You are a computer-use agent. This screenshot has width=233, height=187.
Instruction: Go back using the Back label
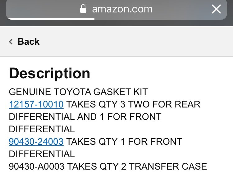coord(29,41)
